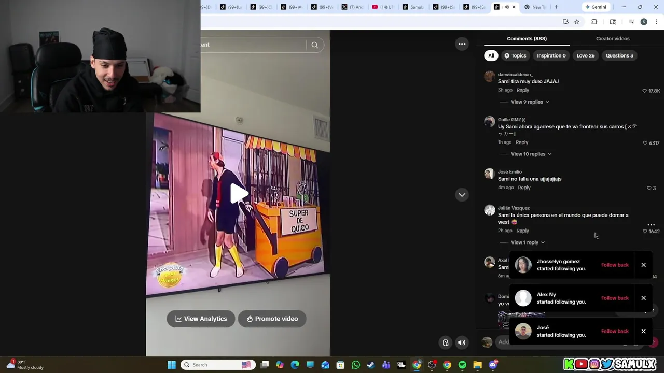Viewport: 664px width, 373px height.
Task: Open Guille GMZ username
Action: (x=511, y=120)
